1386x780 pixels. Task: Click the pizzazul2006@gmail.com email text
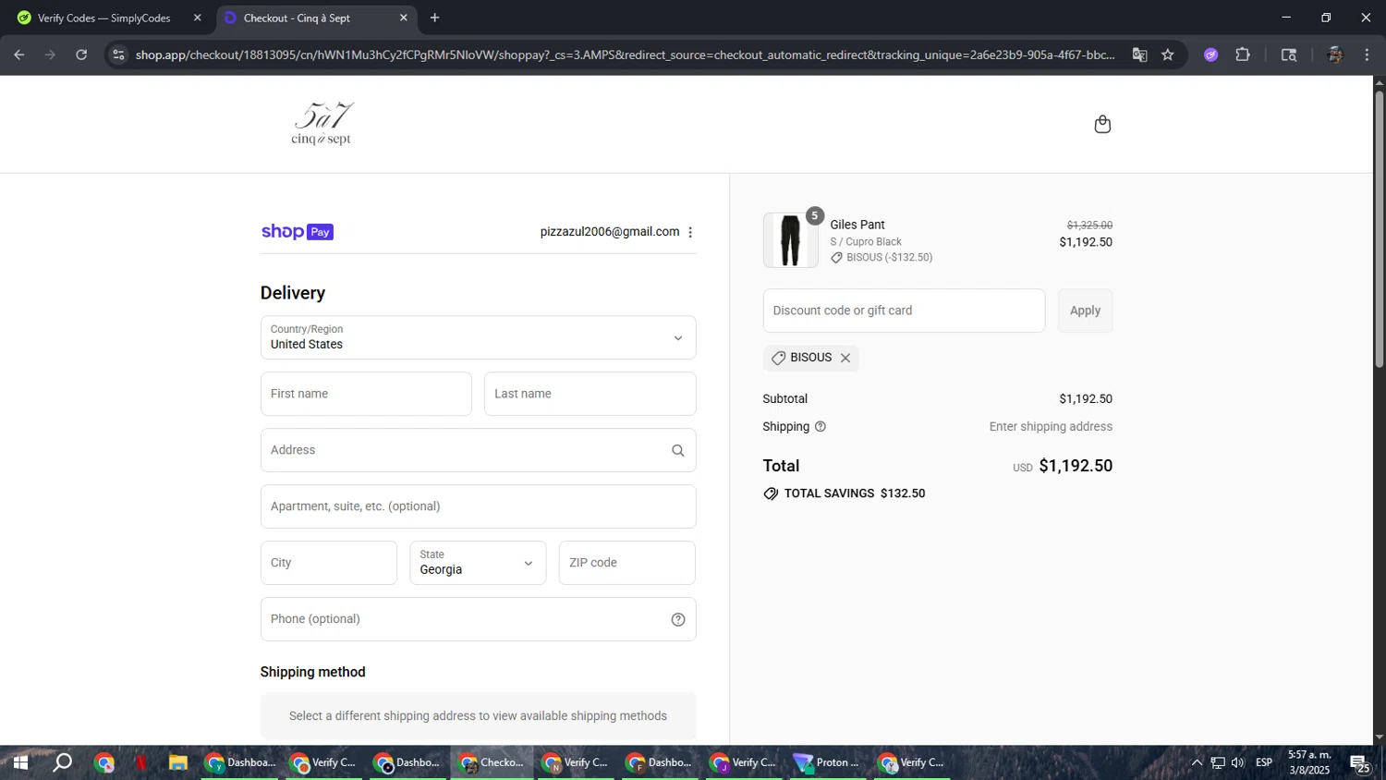pos(610,232)
